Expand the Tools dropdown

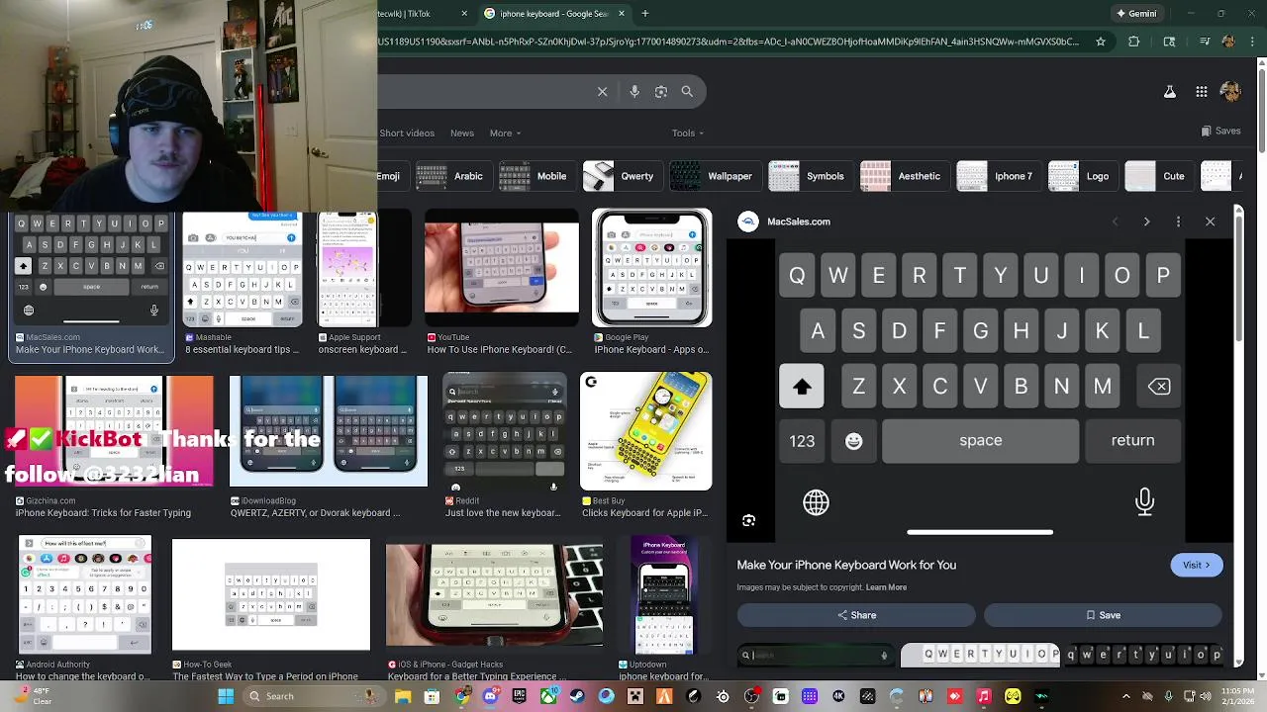688,133
